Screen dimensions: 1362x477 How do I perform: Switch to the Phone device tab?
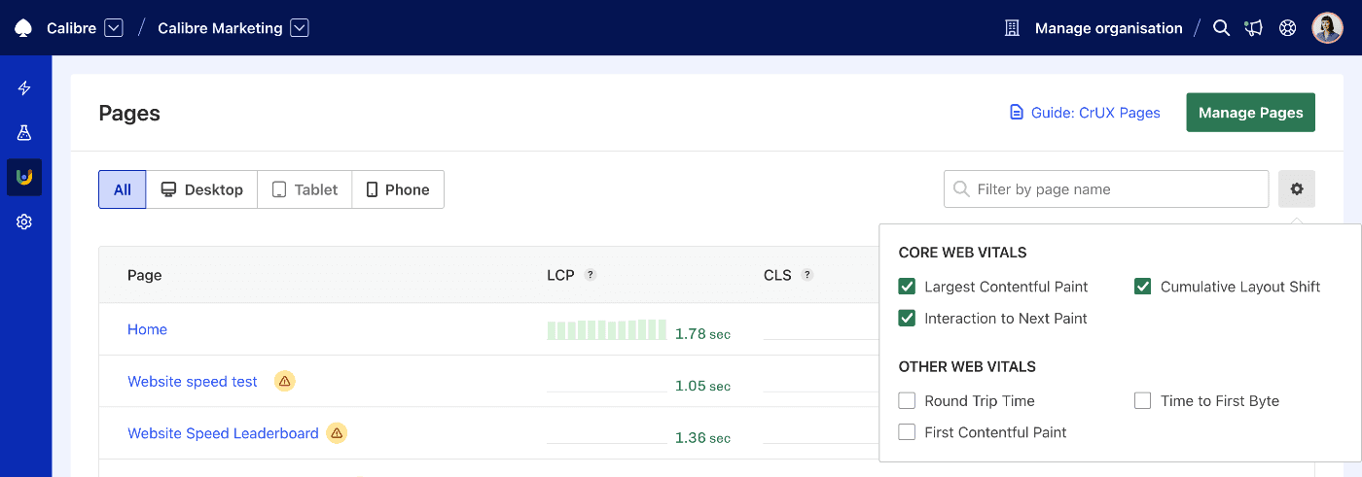[x=398, y=189]
